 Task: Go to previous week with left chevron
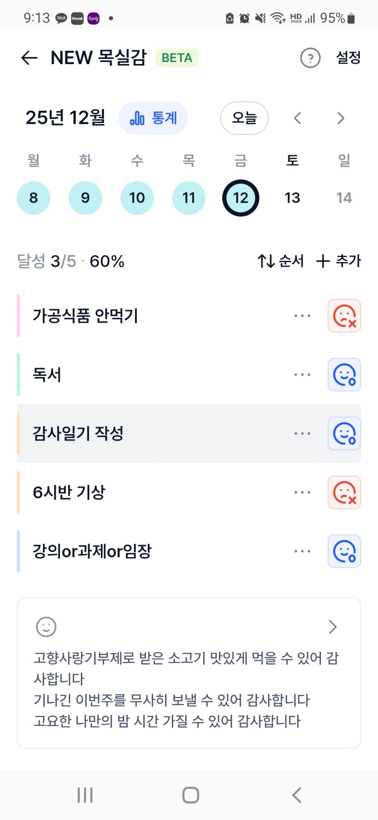[x=298, y=118]
